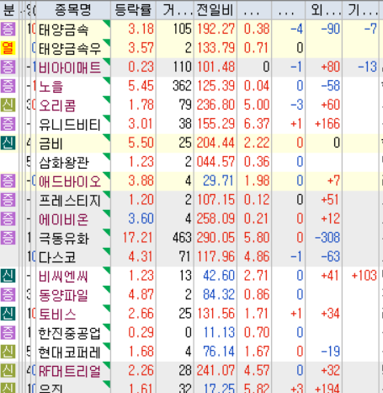Click the +166 value on 유니드비티 row
This screenshot has width=383, height=393.
[x=327, y=124]
